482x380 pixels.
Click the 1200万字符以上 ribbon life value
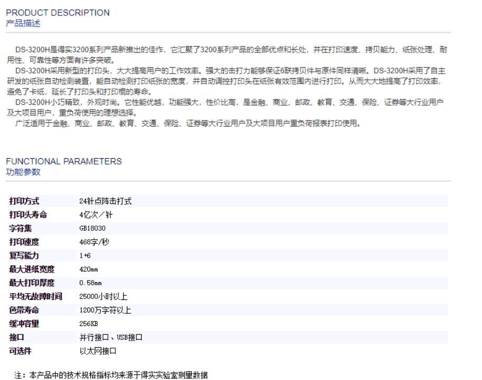[105, 310]
